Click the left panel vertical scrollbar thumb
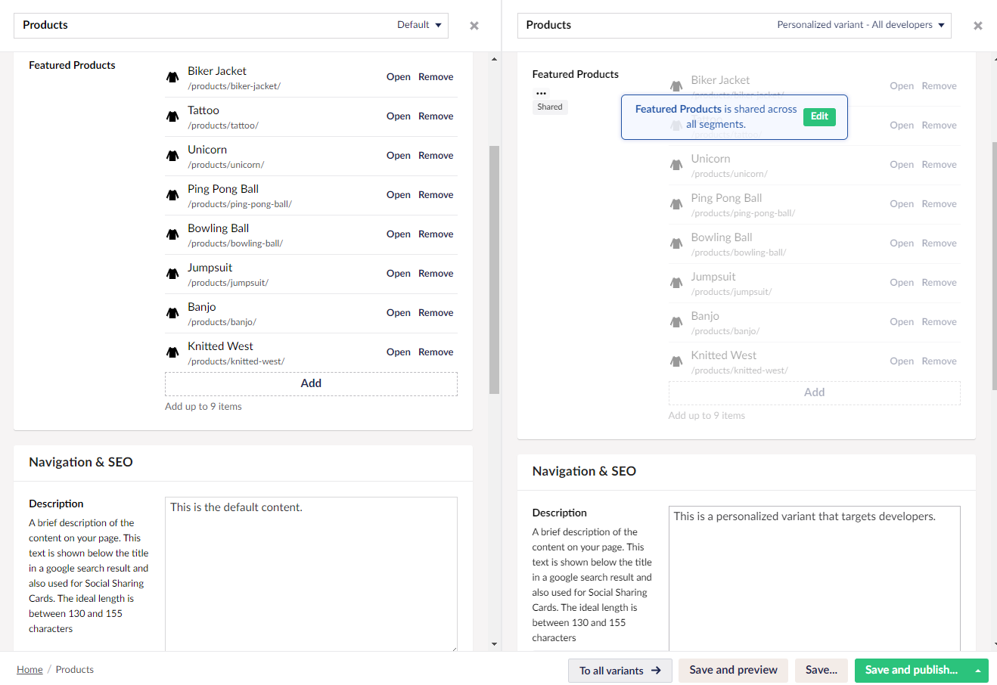 [x=494, y=269]
